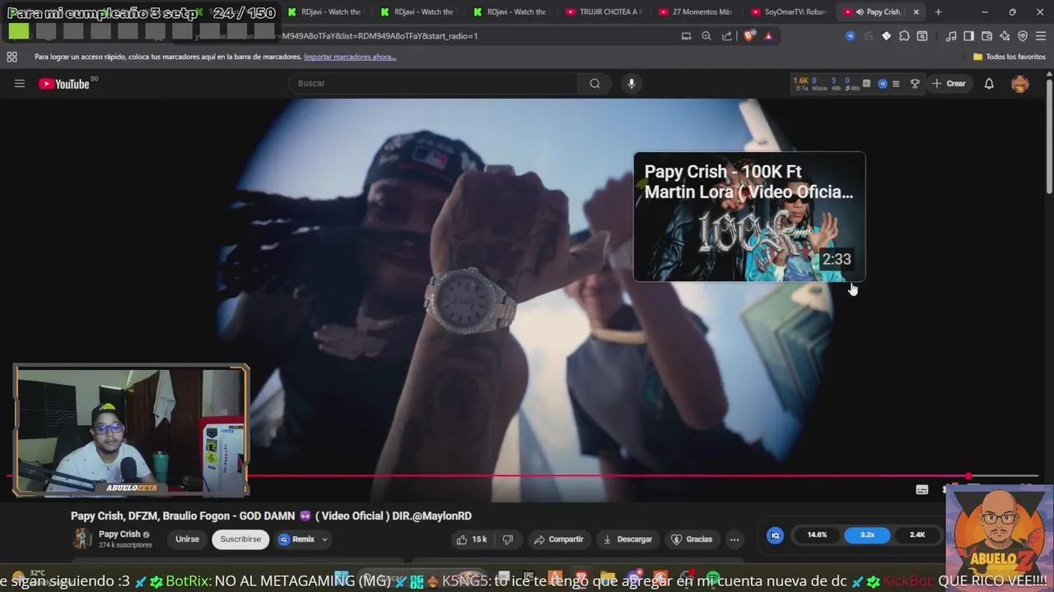Open the Papy Crish - 100K suggested video card
Screen dimensions: 1054x592
(x=749, y=217)
